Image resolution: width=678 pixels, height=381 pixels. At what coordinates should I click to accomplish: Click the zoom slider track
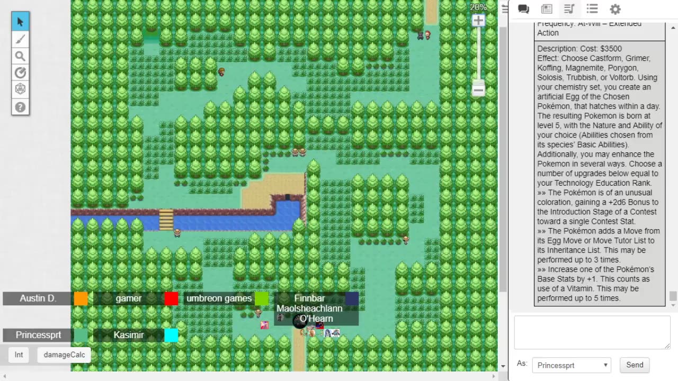click(x=478, y=53)
